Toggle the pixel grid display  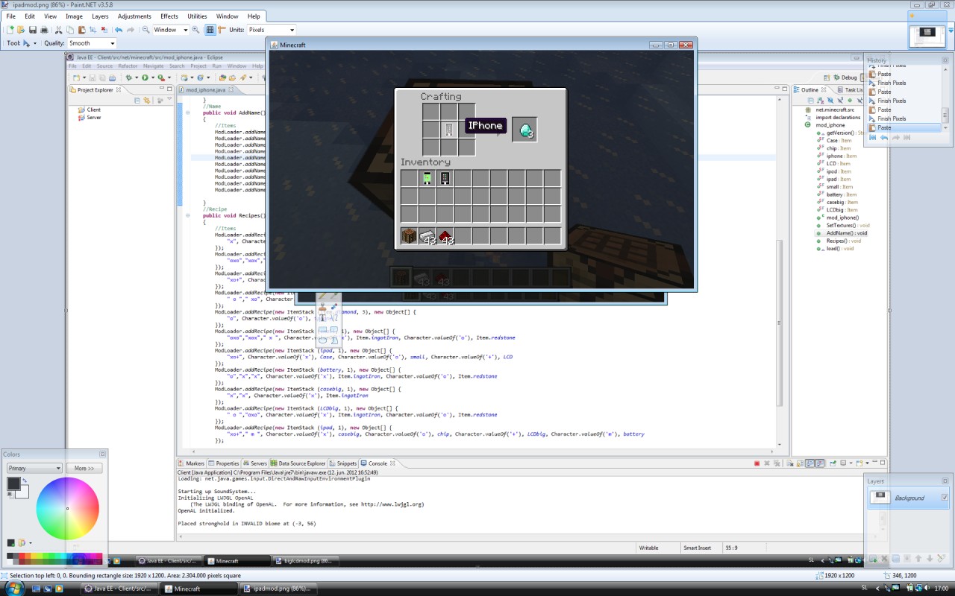[210, 30]
